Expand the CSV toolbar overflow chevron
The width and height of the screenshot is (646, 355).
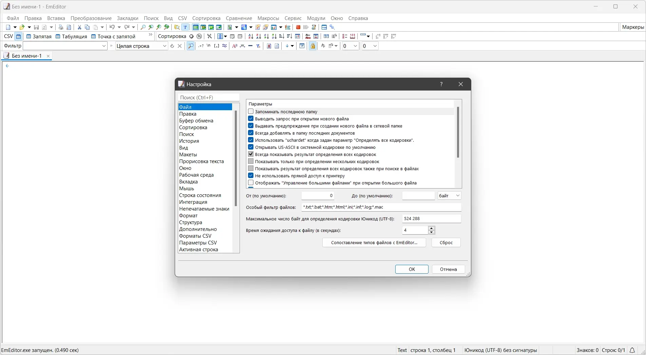coord(151,35)
